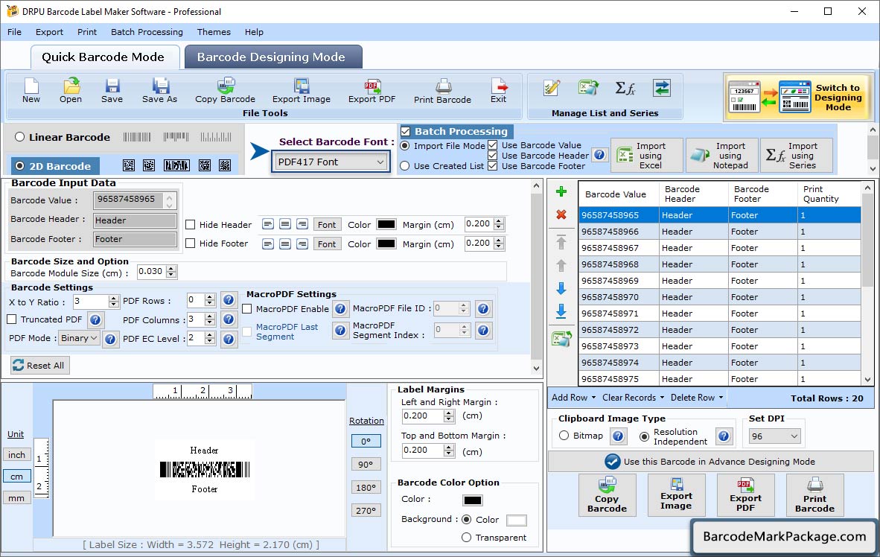The width and height of the screenshot is (880, 557).
Task: Click the sigma fx series icon in Manage List
Action: click(x=625, y=88)
